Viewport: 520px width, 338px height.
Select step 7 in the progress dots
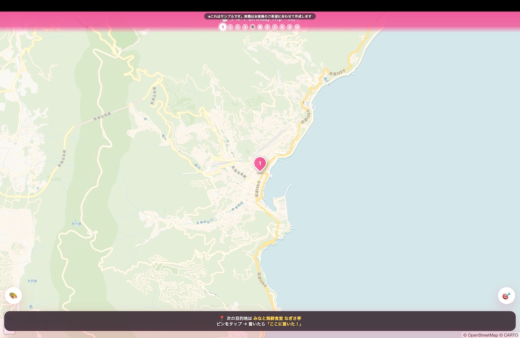[x=274, y=27]
